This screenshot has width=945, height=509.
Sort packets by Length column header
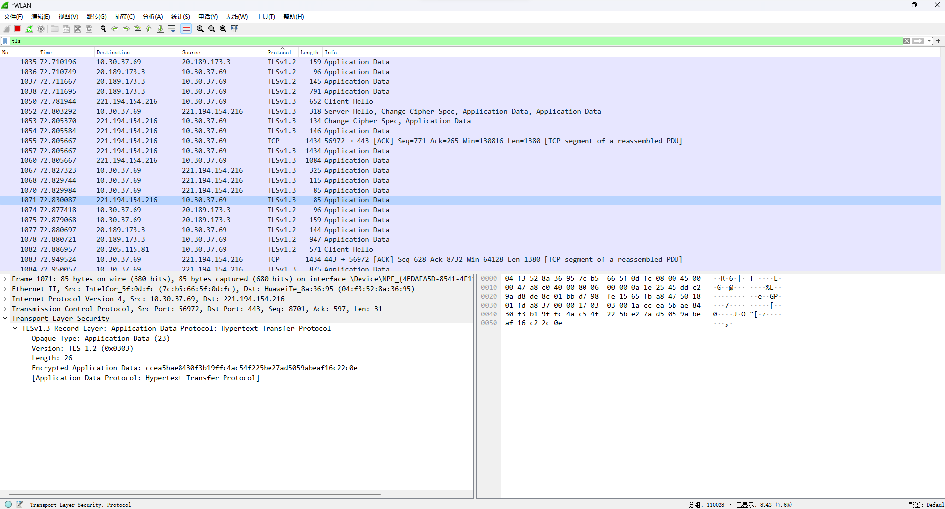pyautogui.click(x=310, y=52)
